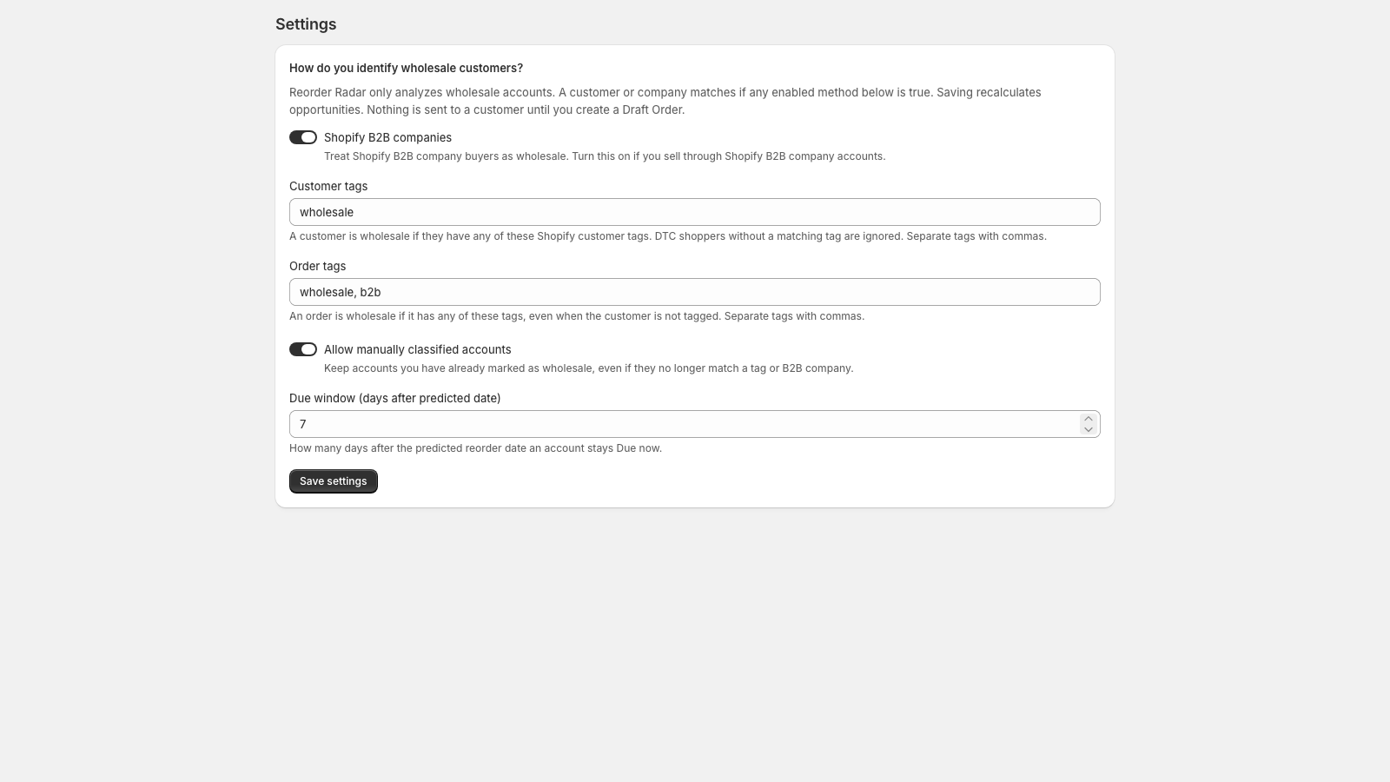Click the Order tags field label
This screenshot has width=1390, height=782.
(x=317, y=266)
